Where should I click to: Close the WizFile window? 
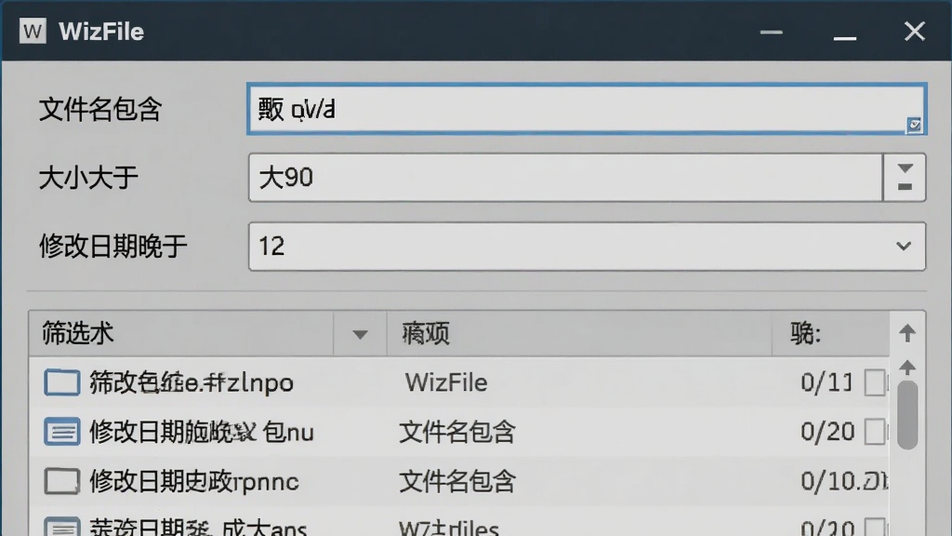915,31
